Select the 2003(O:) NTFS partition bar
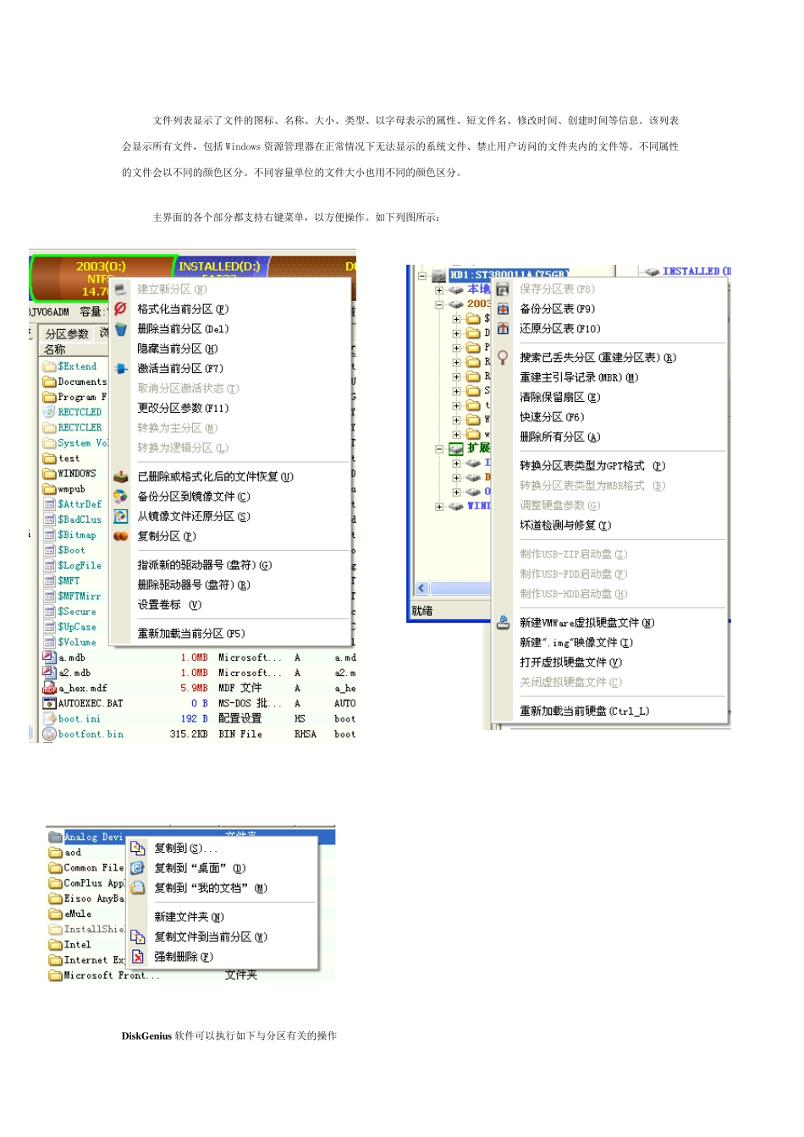 tap(102, 278)
